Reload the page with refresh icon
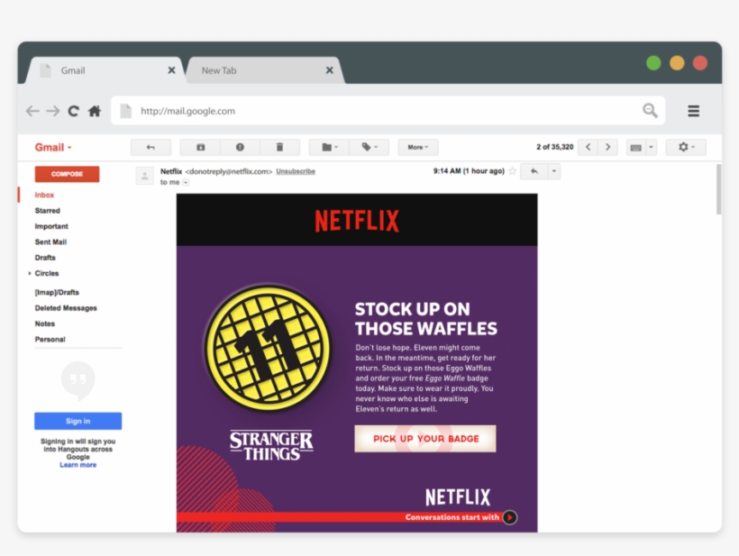 [74, 111]
